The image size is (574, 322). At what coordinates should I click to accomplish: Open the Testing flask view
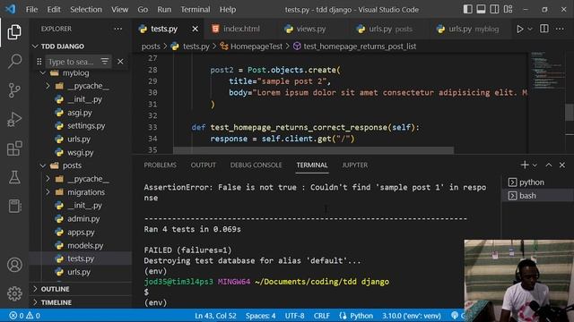(x=14, y=177)
